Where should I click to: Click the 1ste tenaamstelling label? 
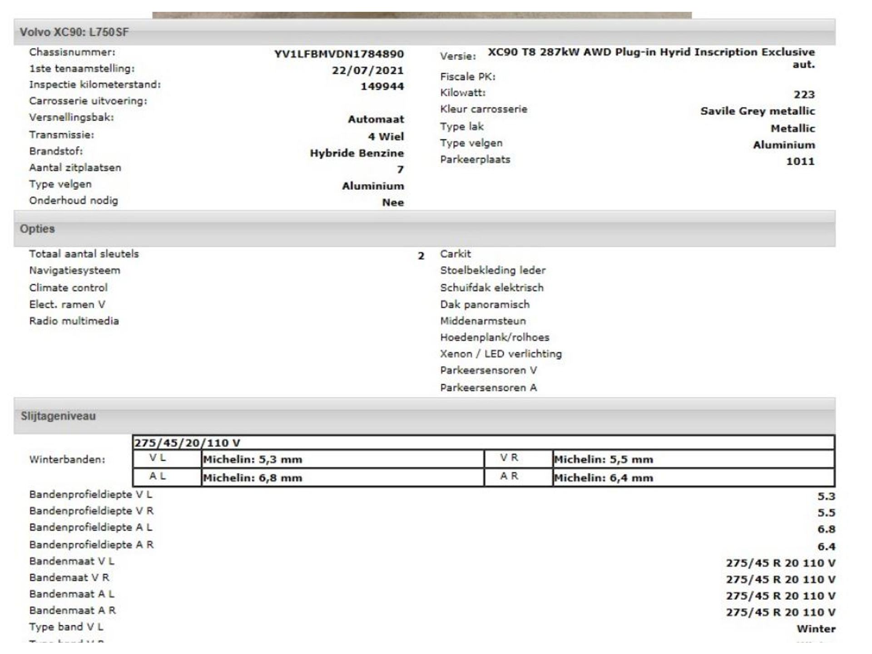pos(82,69)
